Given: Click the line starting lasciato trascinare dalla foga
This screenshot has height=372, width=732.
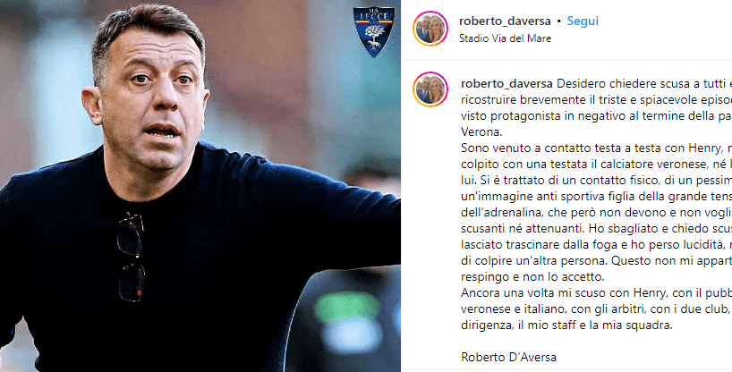Looking at the screenshot, I should pos(596,245).
